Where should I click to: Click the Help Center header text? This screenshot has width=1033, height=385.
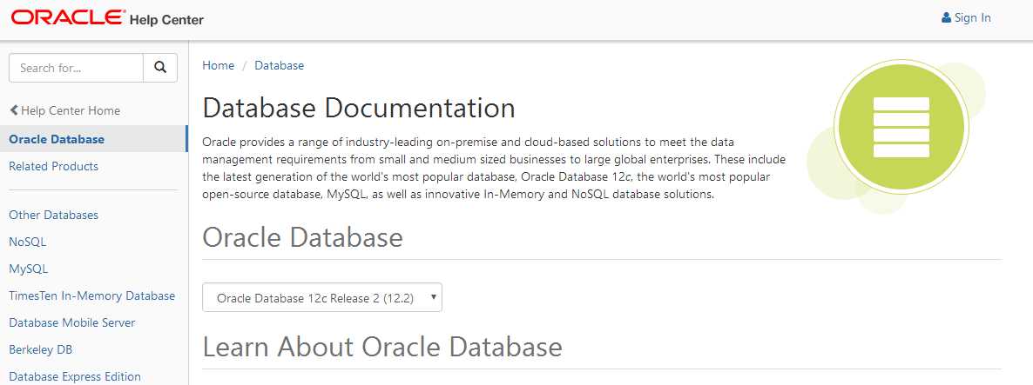point(166,19)
